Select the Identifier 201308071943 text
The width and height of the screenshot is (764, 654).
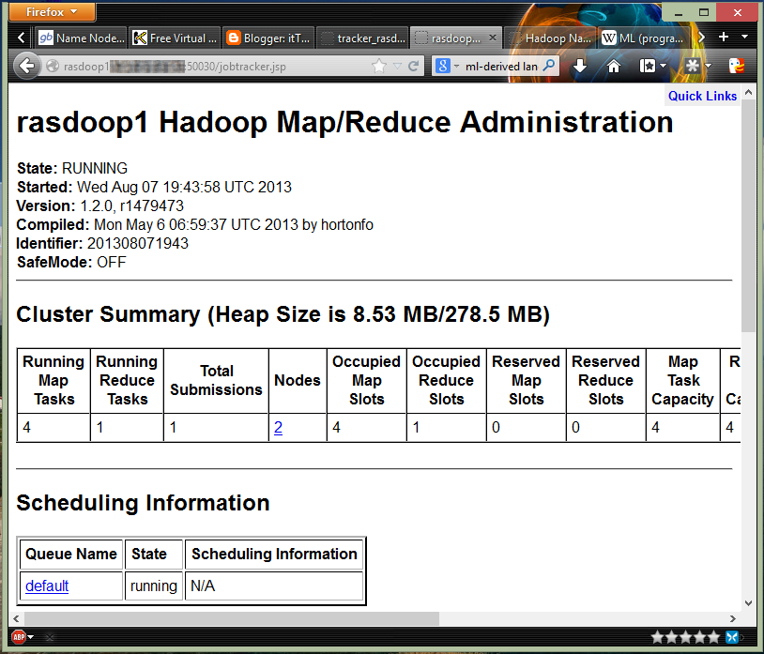102,243
